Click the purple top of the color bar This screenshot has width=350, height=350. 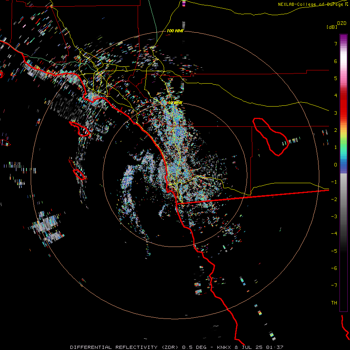(x=343, y=38)
